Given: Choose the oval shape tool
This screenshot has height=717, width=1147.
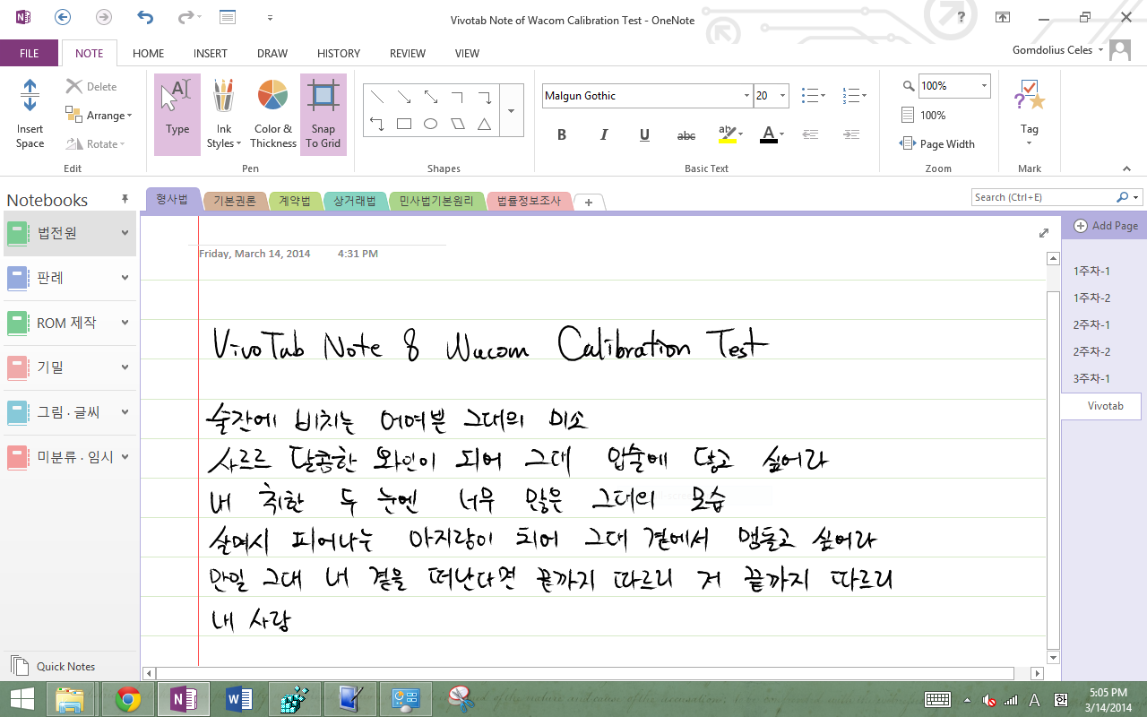Looking at the screenshot, I should (430, 124).
